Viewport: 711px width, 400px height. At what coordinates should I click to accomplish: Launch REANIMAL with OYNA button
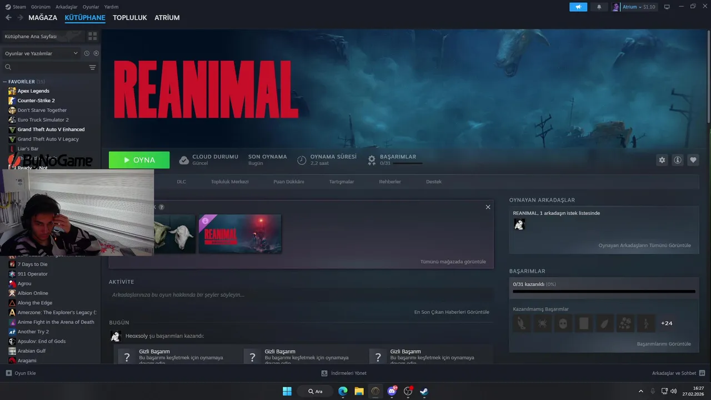click(x=139, y=160)
